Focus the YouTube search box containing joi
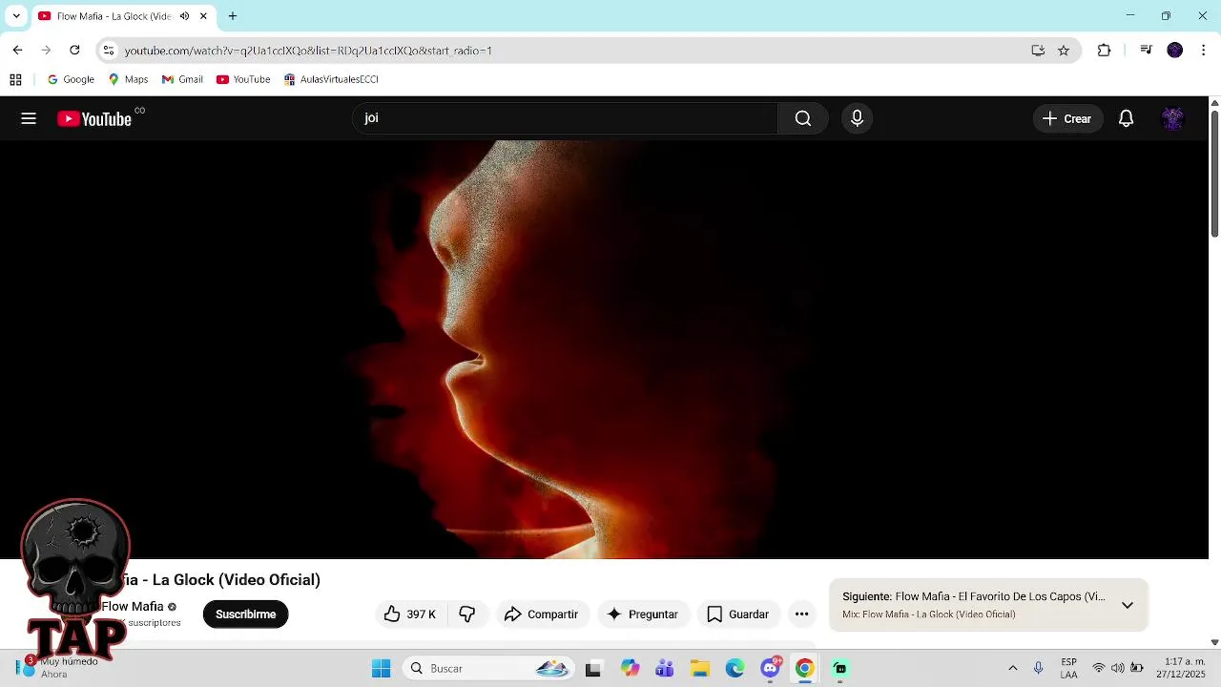Viewport: 1221px width, 687px height. (566, 118)
